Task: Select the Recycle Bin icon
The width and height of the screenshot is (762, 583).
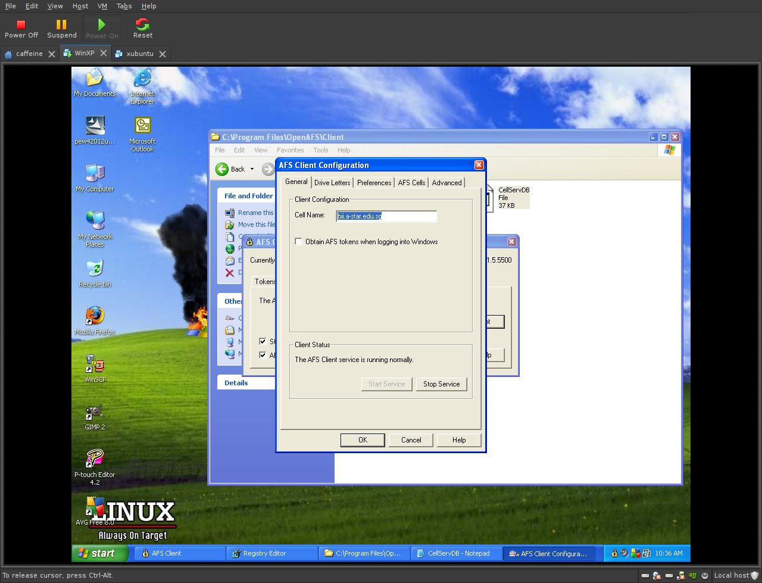Action: [95, 273]
